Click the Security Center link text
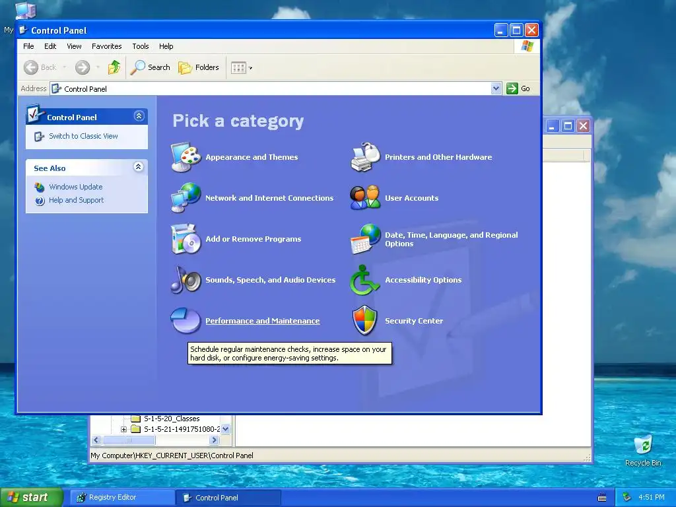The image size is (676, 507). pyautogui.click(x=414, y=321)
